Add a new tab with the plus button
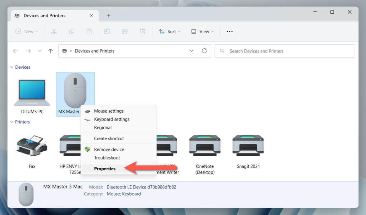This screenshot has height=215, width=366. (109, 16)
